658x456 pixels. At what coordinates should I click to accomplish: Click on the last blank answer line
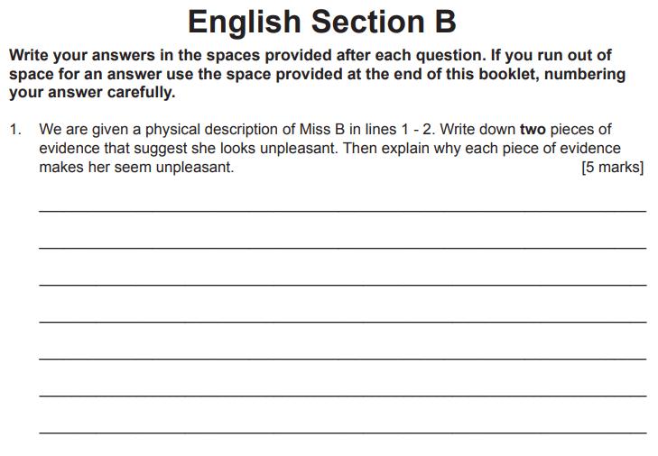coord(342,432)
